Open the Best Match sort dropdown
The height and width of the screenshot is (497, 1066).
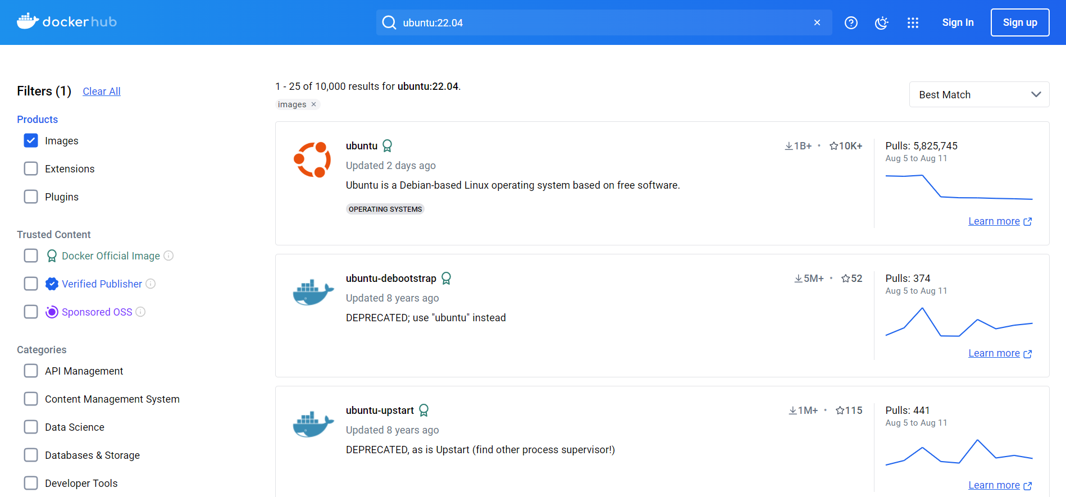click(x=979, y=94)
